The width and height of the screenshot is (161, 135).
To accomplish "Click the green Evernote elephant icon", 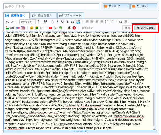I will pyautogui.click(x=61, y=28).
